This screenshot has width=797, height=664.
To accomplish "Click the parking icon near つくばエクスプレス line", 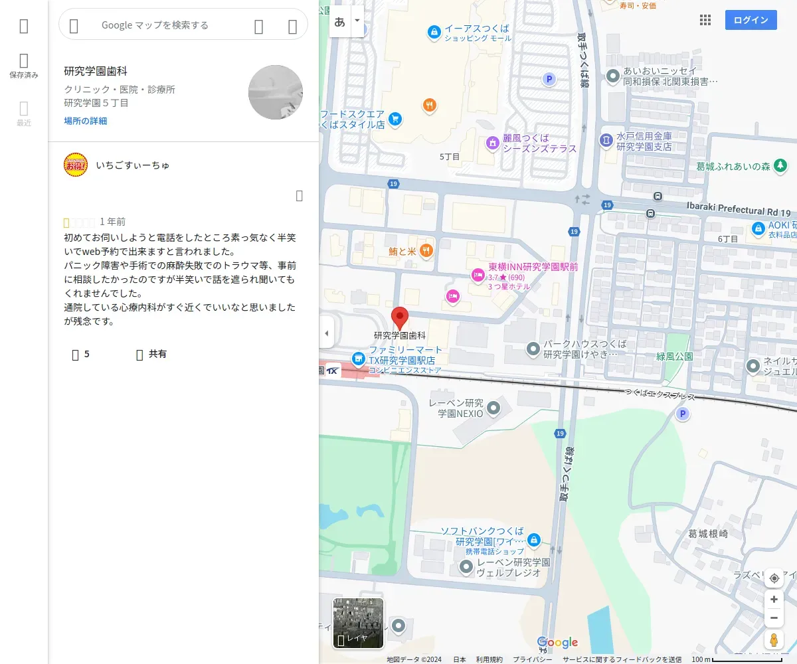I will (x=681, y=414).
